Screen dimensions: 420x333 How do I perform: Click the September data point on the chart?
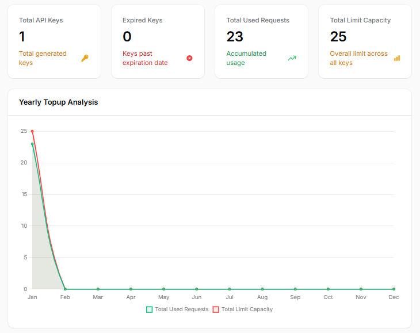[295, 289]
